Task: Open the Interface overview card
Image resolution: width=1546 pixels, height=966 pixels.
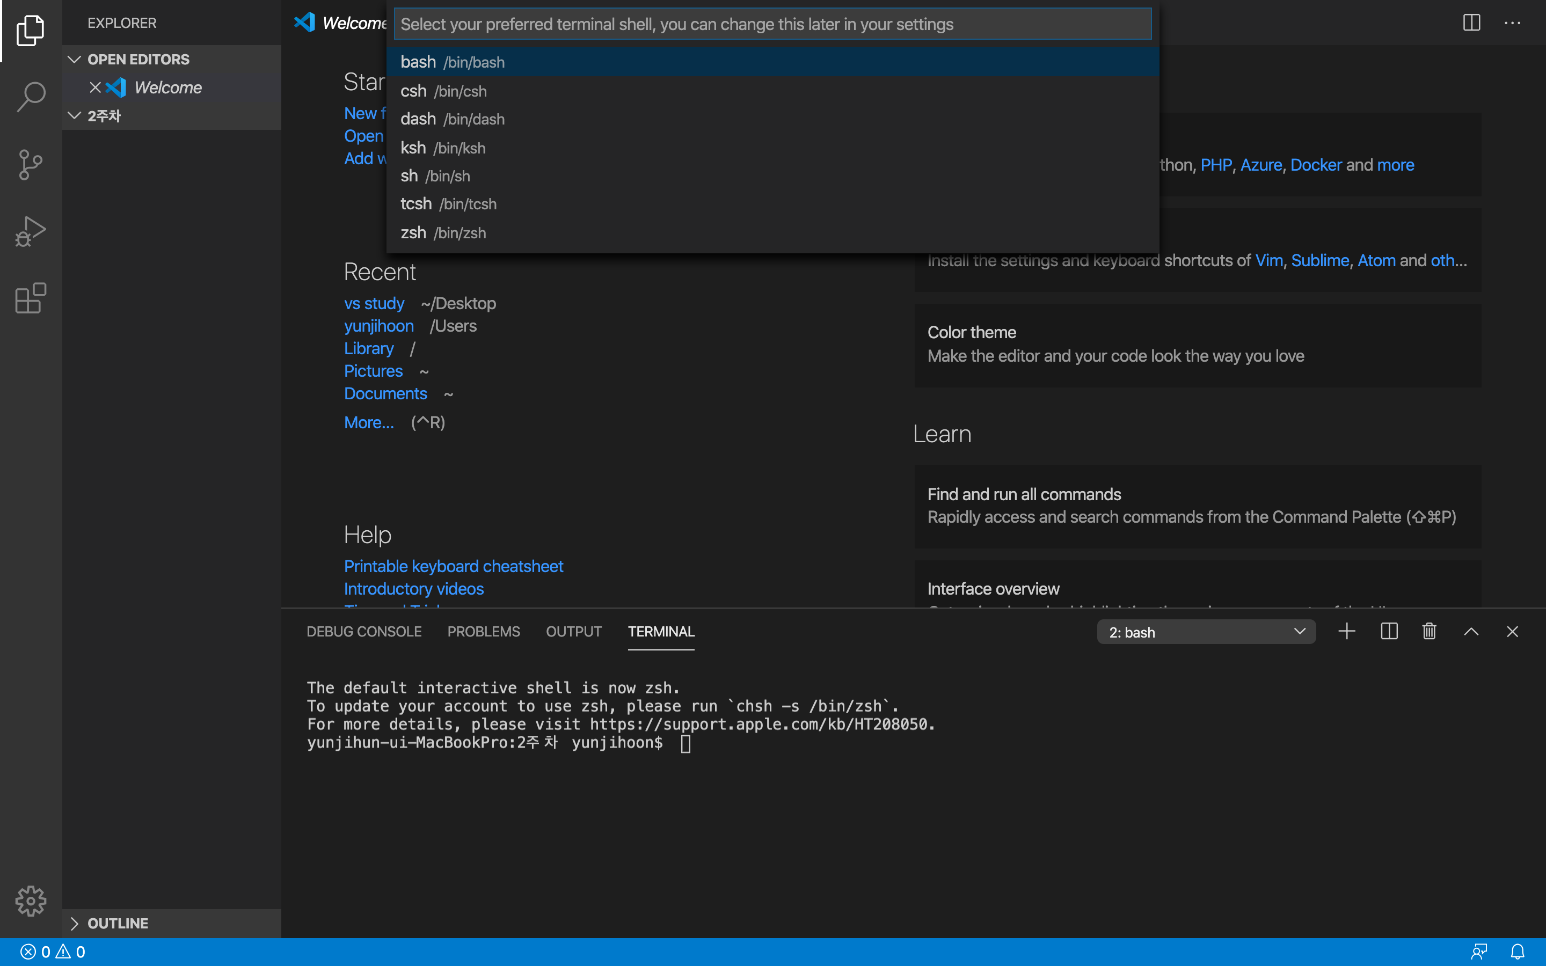Action: pyautogui.click(x=1197, y=584)
